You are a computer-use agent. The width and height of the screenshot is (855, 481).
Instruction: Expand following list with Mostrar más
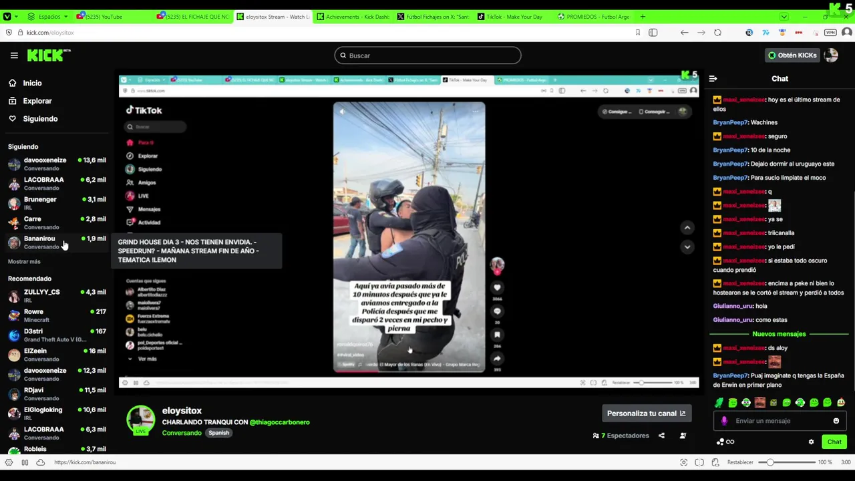[24, 262]
